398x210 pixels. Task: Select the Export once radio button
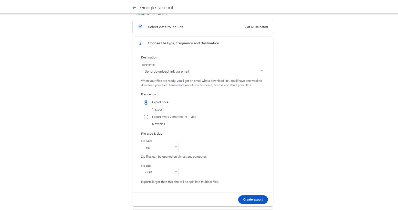146,102
